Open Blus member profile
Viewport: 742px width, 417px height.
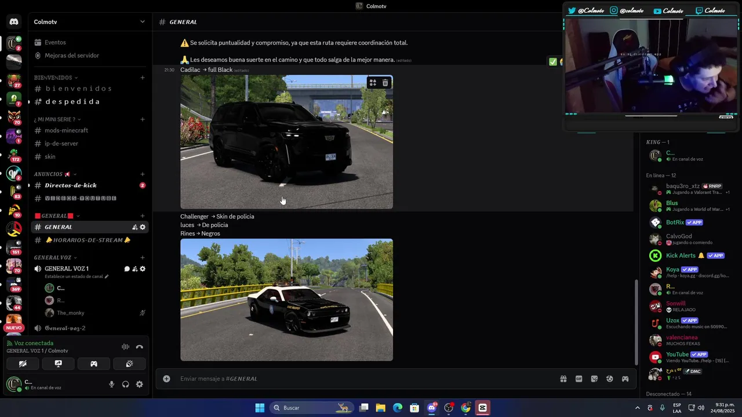tap(690, 206)
